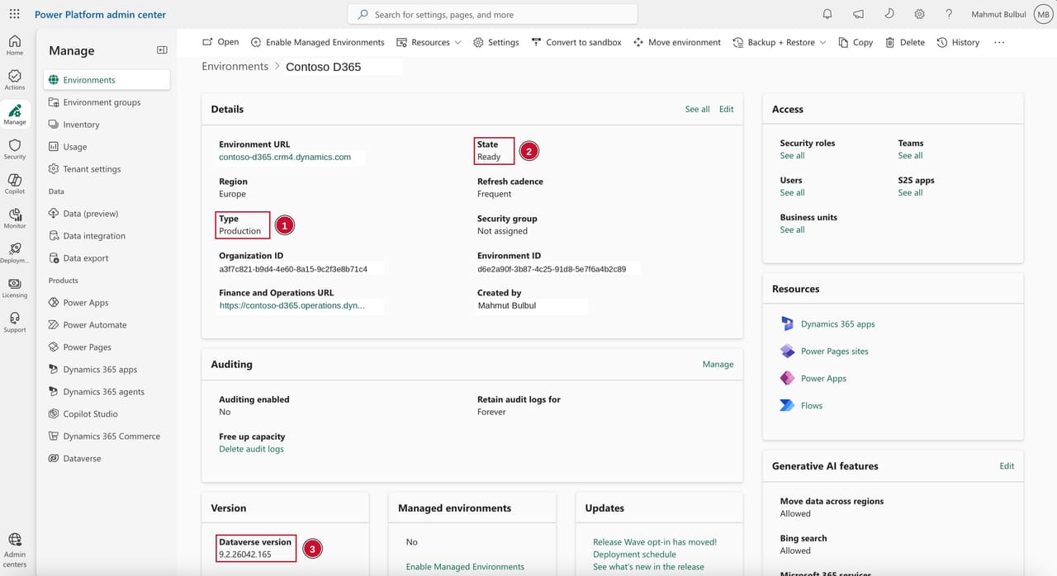1057x576 pixels.
Task: Select Environments in Manage menu
Action: pyautogui.click(x=107, y=80)
